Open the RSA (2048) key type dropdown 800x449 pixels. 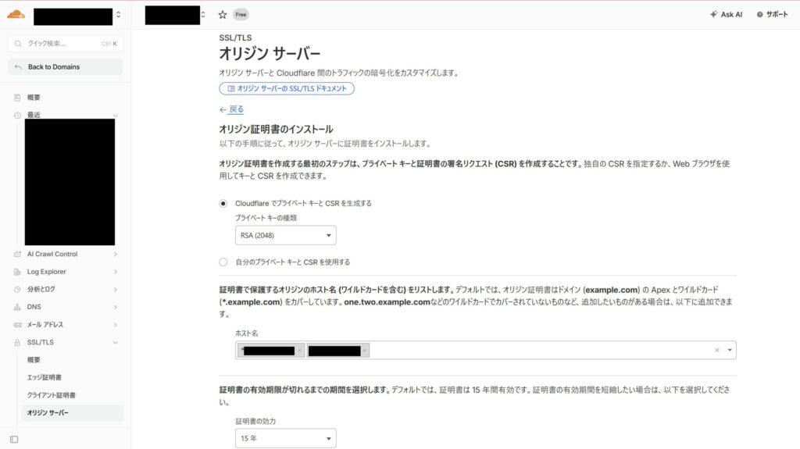pos(286,235)
